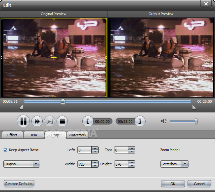215x192 pixels.
Task: Click the volume slider handle
Action: [x=196, y=121]
